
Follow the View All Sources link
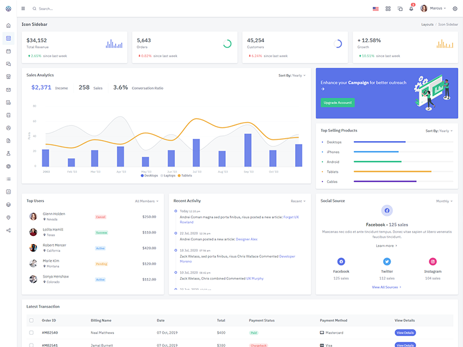click(x=387, y=287)
